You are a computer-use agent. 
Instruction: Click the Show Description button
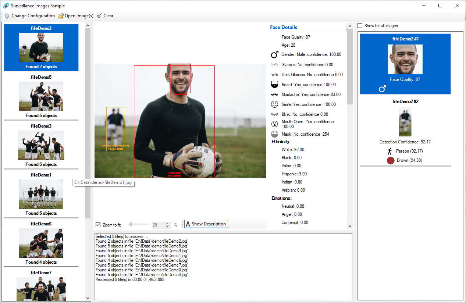tap(206, 224)
